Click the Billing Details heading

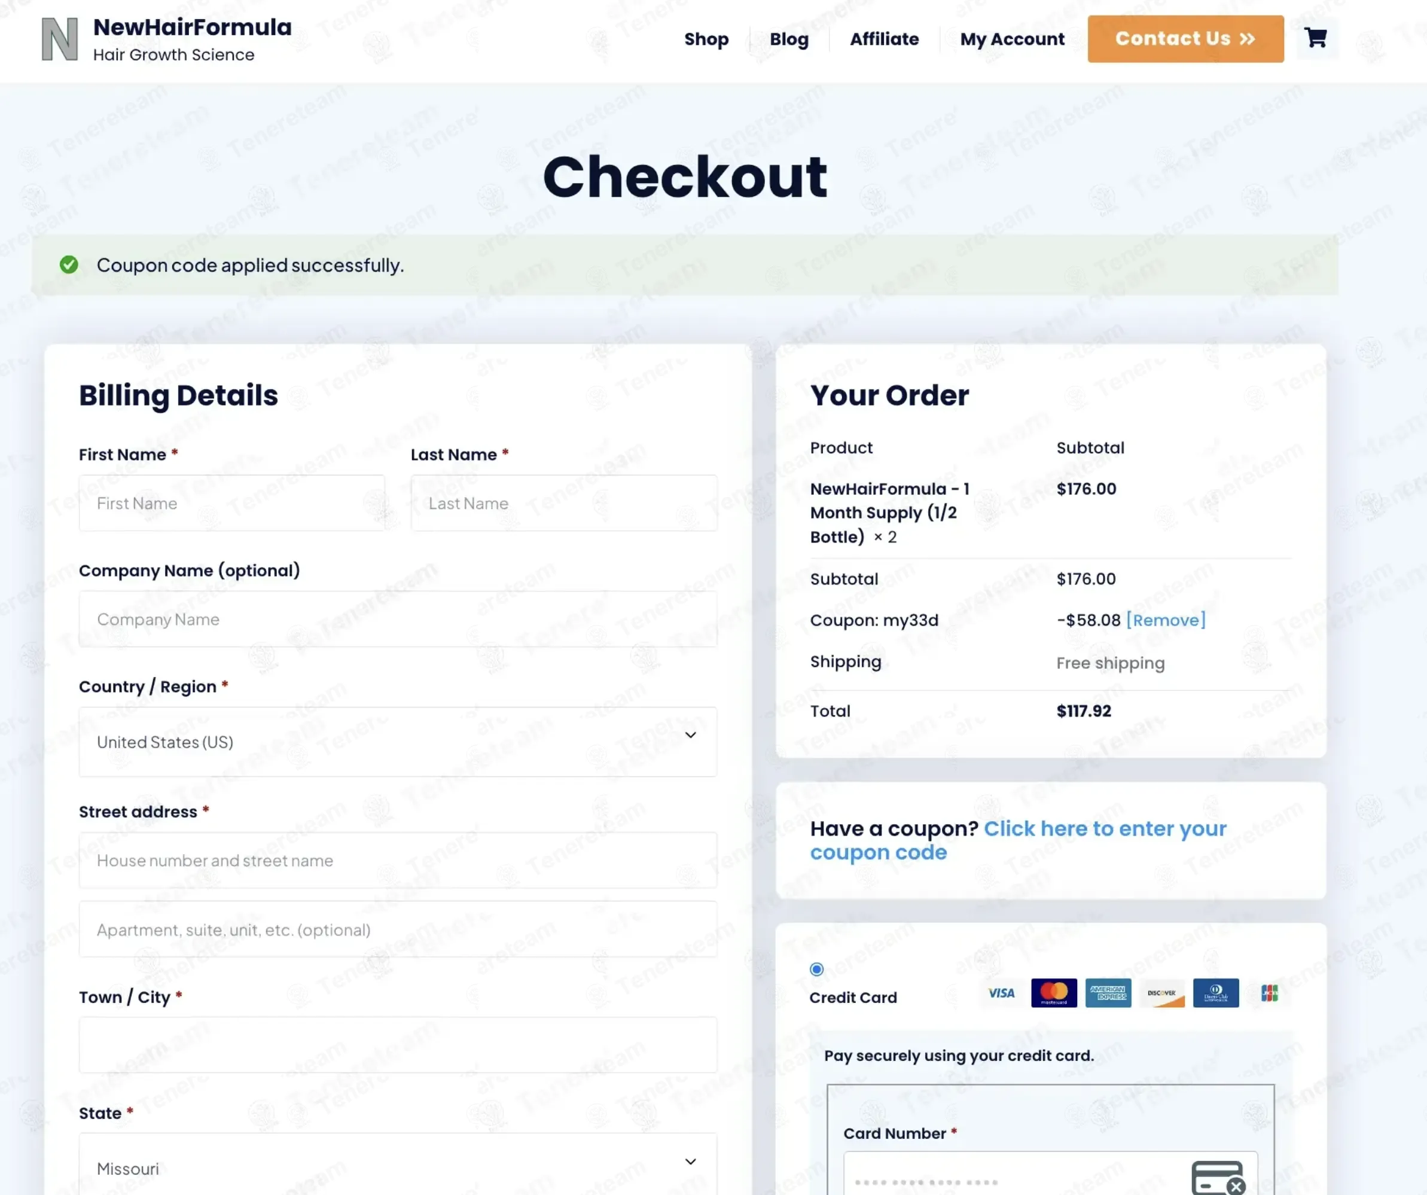pyautogui.click(x=178, y=395)
